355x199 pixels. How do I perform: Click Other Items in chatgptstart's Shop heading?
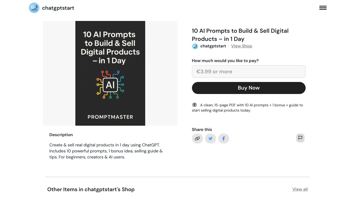click(91, 190)
